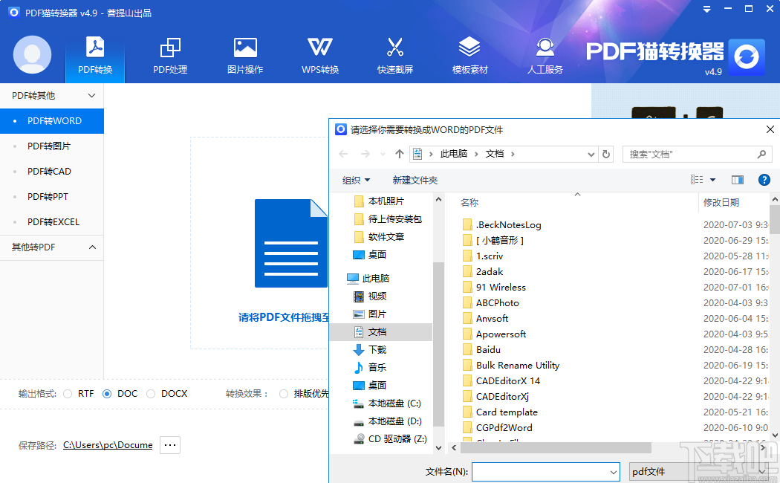Open 音乐 in navigation tree
Screen dimensions: 780x483
point(377,368)
